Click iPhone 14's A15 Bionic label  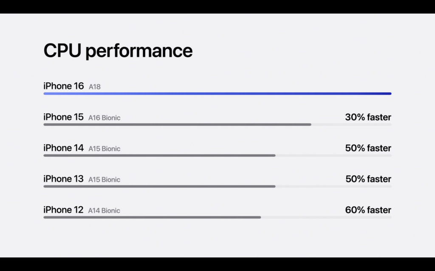pos(104,149)
